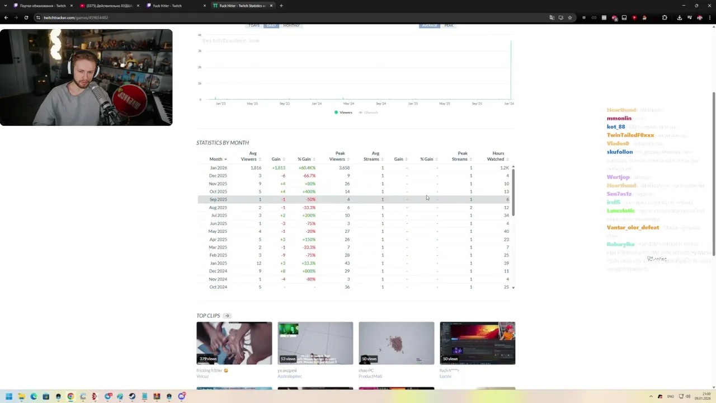Click chat username 'Vantar_olor_defeat'
The image size is (716, 403).
click(633, 227)
